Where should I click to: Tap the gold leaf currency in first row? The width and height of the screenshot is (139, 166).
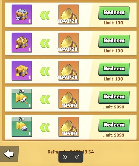[69, 14]
